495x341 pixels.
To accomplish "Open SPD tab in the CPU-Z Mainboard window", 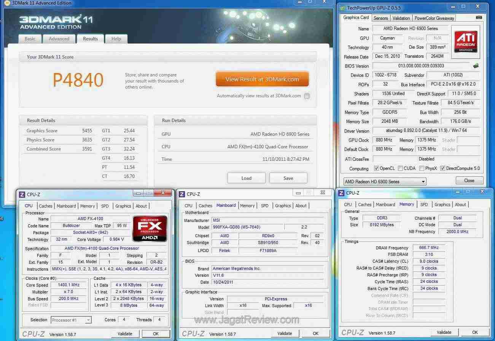I will click(265, 206).
